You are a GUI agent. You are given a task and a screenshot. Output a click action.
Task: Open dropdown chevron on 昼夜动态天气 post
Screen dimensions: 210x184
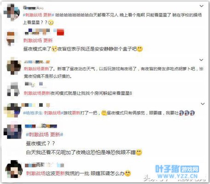click(x=201, y=60)
